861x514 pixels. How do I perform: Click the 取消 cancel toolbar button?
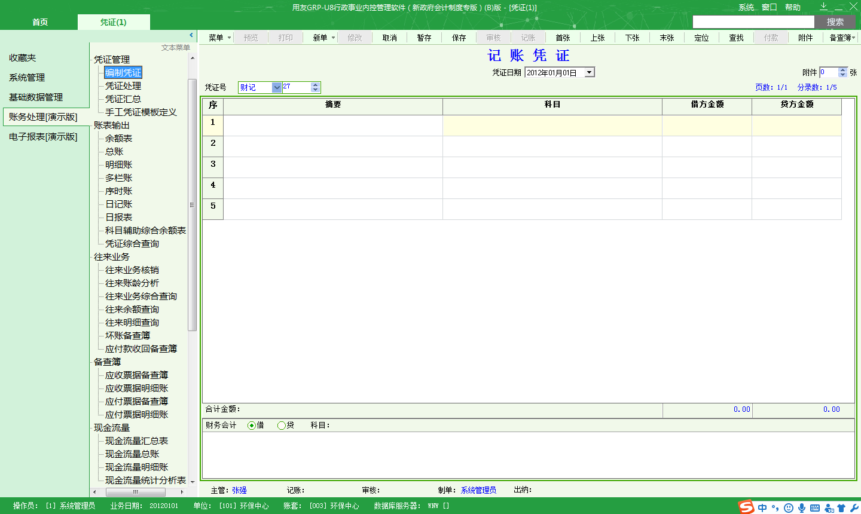pyautogui.click(x=389, y=38)
